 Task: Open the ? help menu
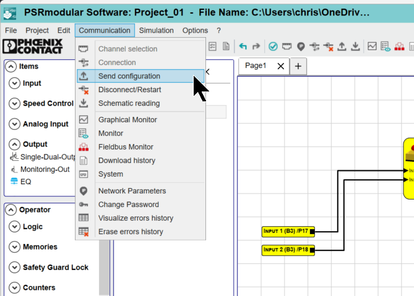pos(218,30)
